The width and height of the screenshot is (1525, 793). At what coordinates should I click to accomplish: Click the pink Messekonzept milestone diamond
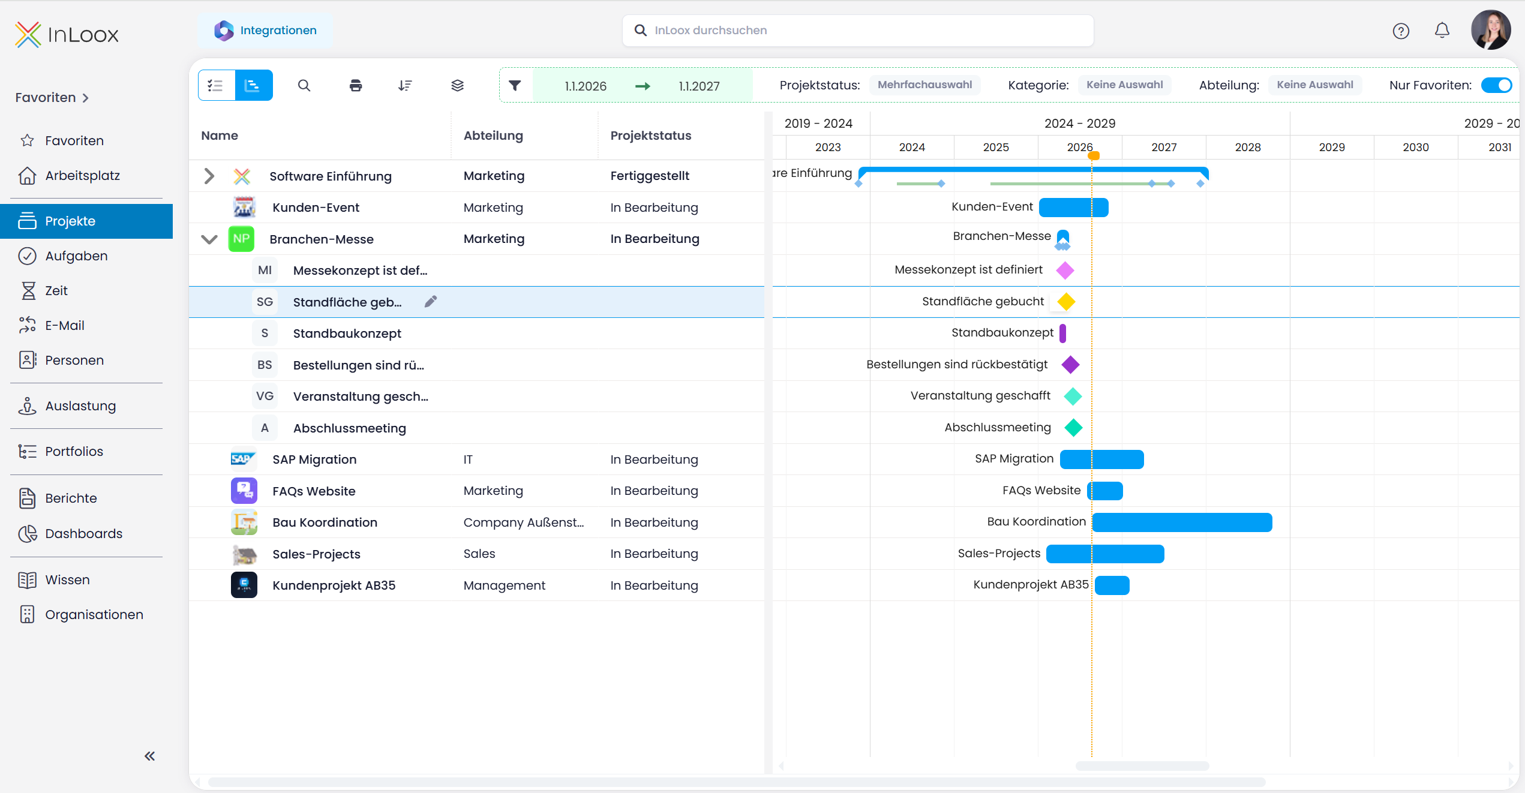point(1065,271)
